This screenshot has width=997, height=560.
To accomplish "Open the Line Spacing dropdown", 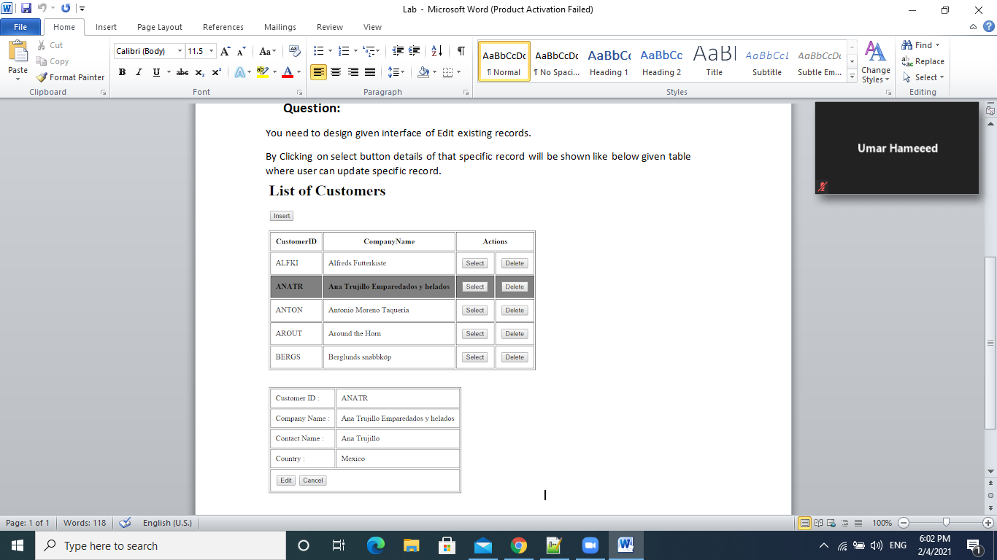I will click(395, 71).
